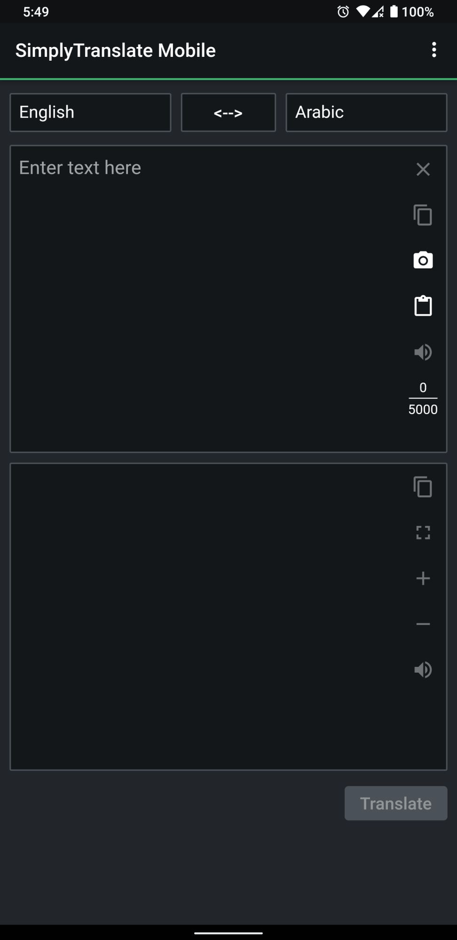Tap the battery indicator in status bar
The image size is (457, 940).
coord(393,12)
